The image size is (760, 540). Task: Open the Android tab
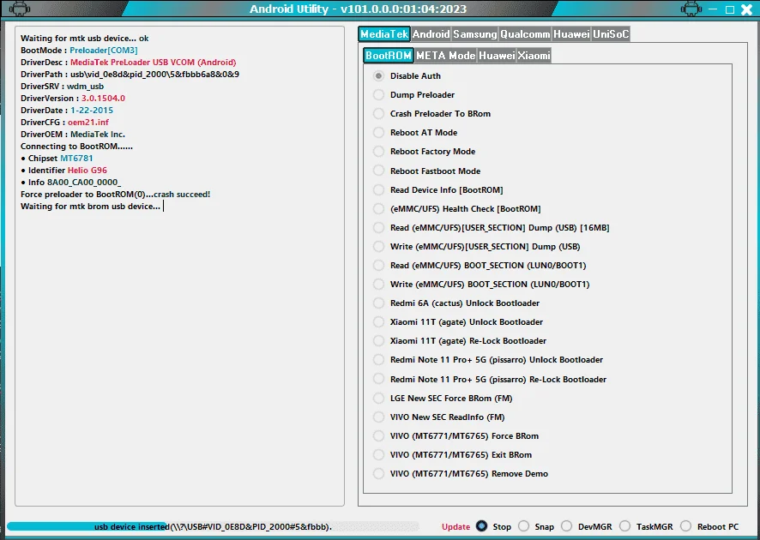pos(431,34)
